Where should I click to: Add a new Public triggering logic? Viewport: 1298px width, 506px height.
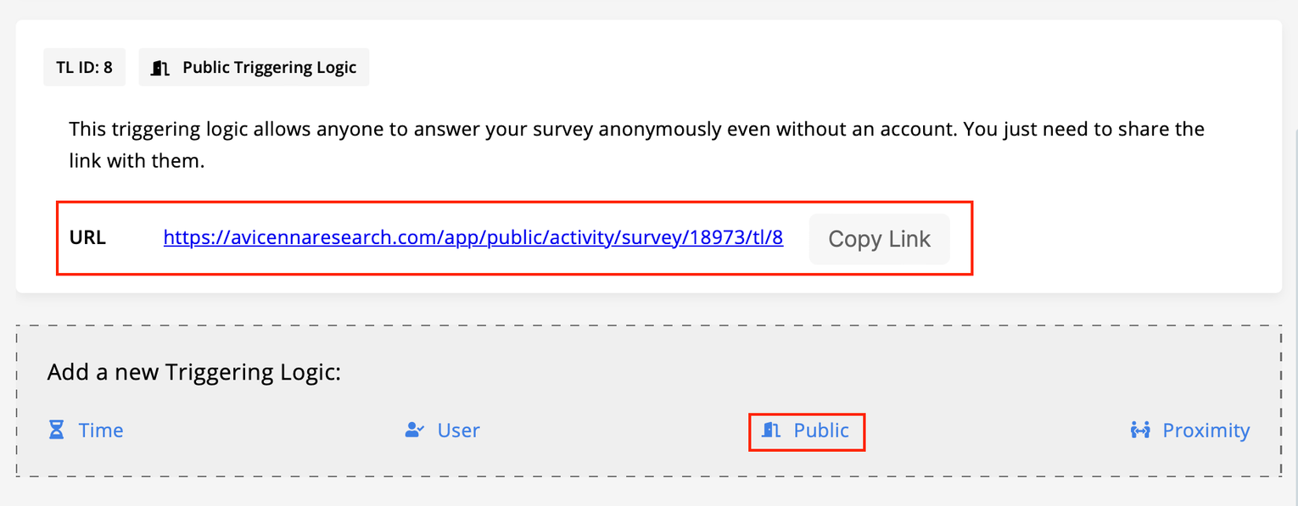[x=820, y=431]
